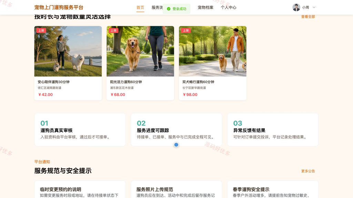Viewport: 353px width, 198px height.
Task: Click the 服务进度可跟踪 feature card
Action: [176, 130]
